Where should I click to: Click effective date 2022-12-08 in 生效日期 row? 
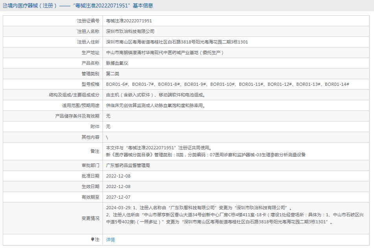(x=118, y=186)
